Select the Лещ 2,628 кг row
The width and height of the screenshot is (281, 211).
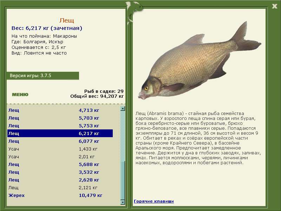[60, 180]
